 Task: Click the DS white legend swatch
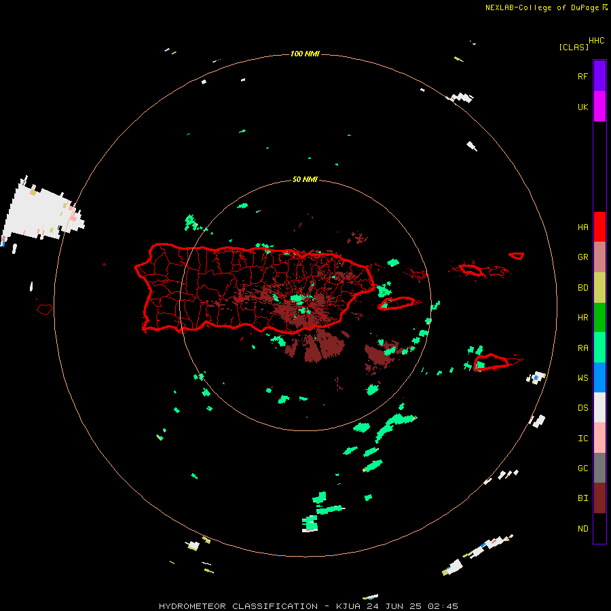pyautogui.click(x=599, y=407)
